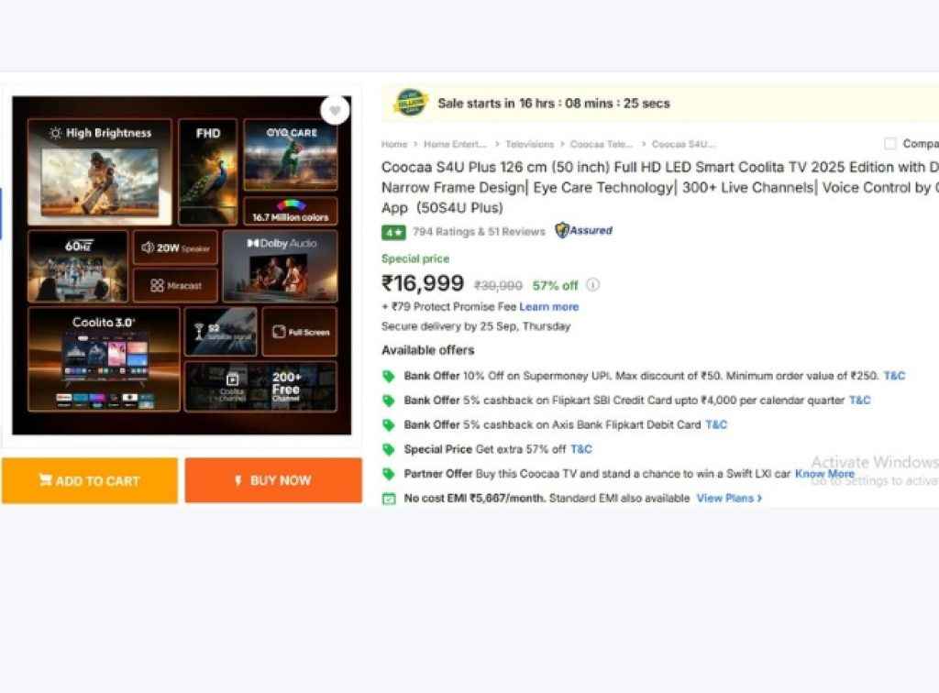Screen dimensions: 939x693
Task: Open 794 Ratings & 51 Reviews
Action: pyautogui.click(x=477, y=232)
